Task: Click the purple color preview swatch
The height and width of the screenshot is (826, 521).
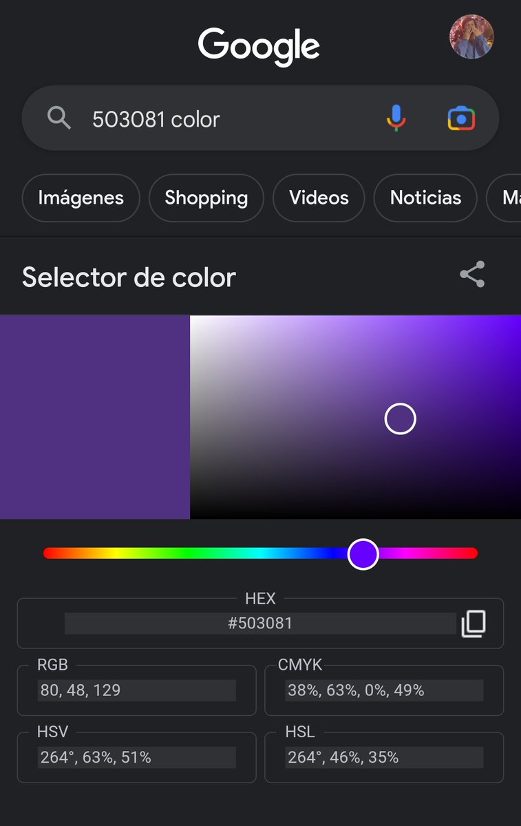Action: [x=95, y=417]
